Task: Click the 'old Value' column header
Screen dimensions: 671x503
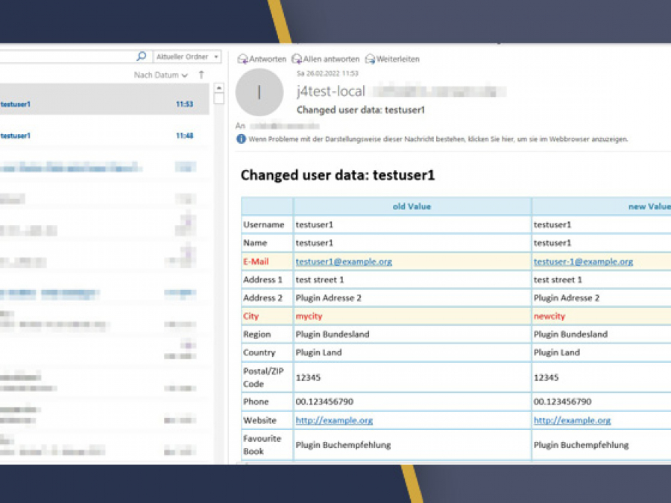Action: (412, 206)
